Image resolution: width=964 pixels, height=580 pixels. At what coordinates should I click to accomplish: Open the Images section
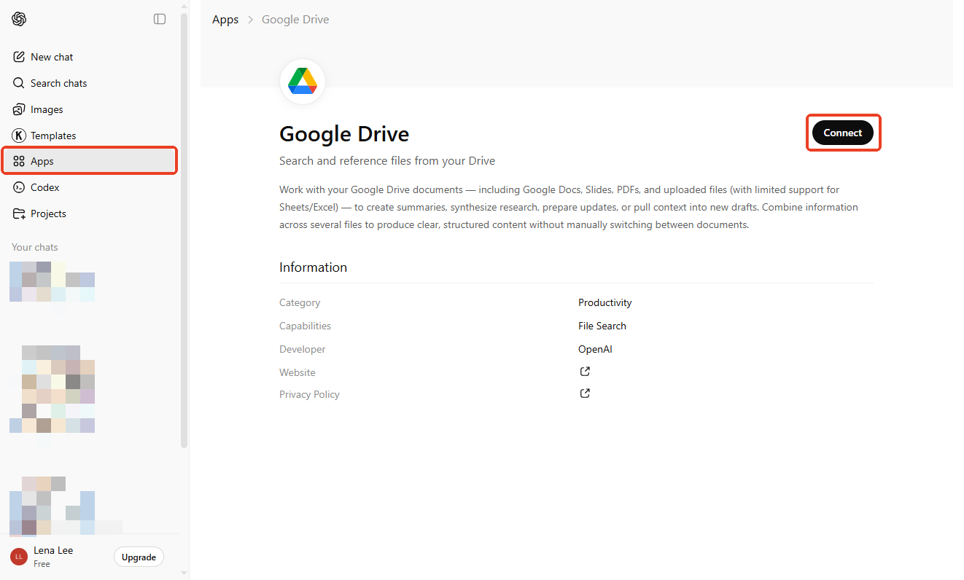46,109
